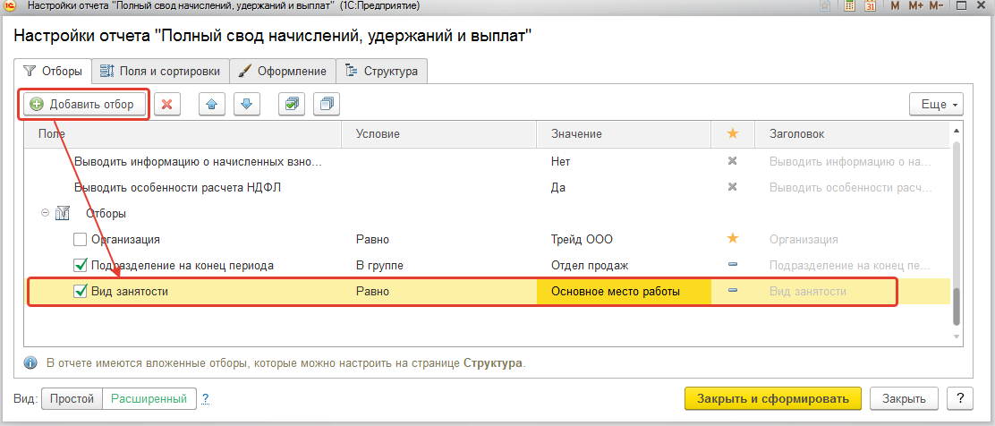
Task: Uncheck Подразделение на конец периода filter
Action: pyautogui.click(x=81, y=266)
